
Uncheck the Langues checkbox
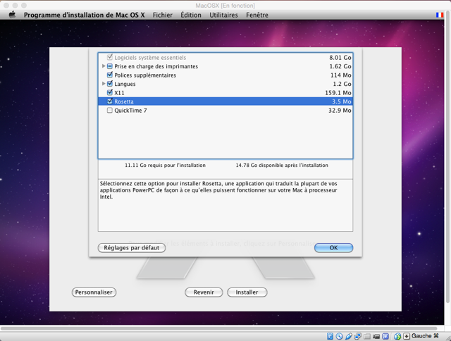pos(110,84)
